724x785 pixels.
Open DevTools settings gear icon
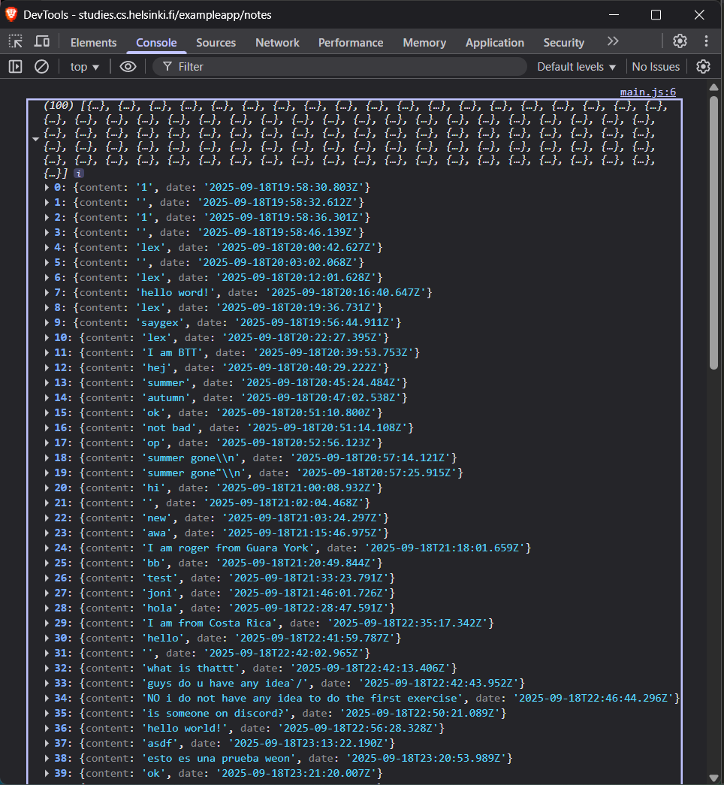pyautogui.click(x=680, y=41)
